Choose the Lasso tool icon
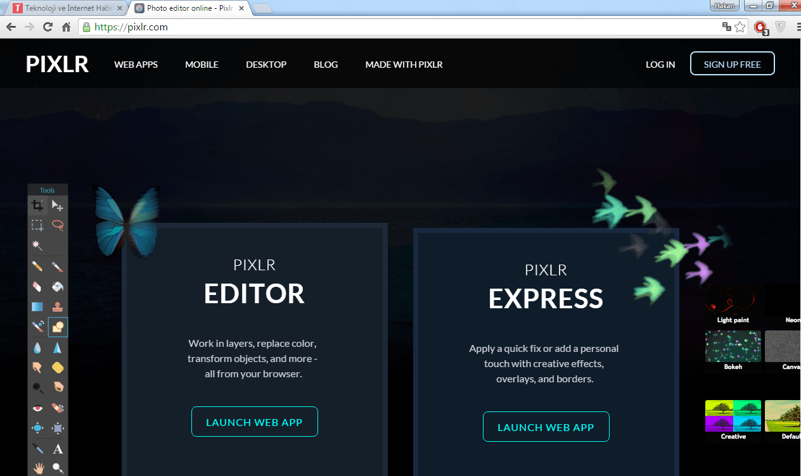 (x=58, y=225)
